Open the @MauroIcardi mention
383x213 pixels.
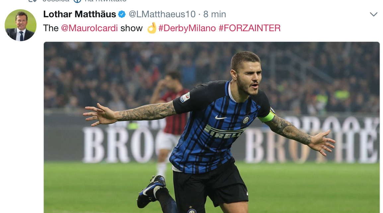[x=89, y=28]
